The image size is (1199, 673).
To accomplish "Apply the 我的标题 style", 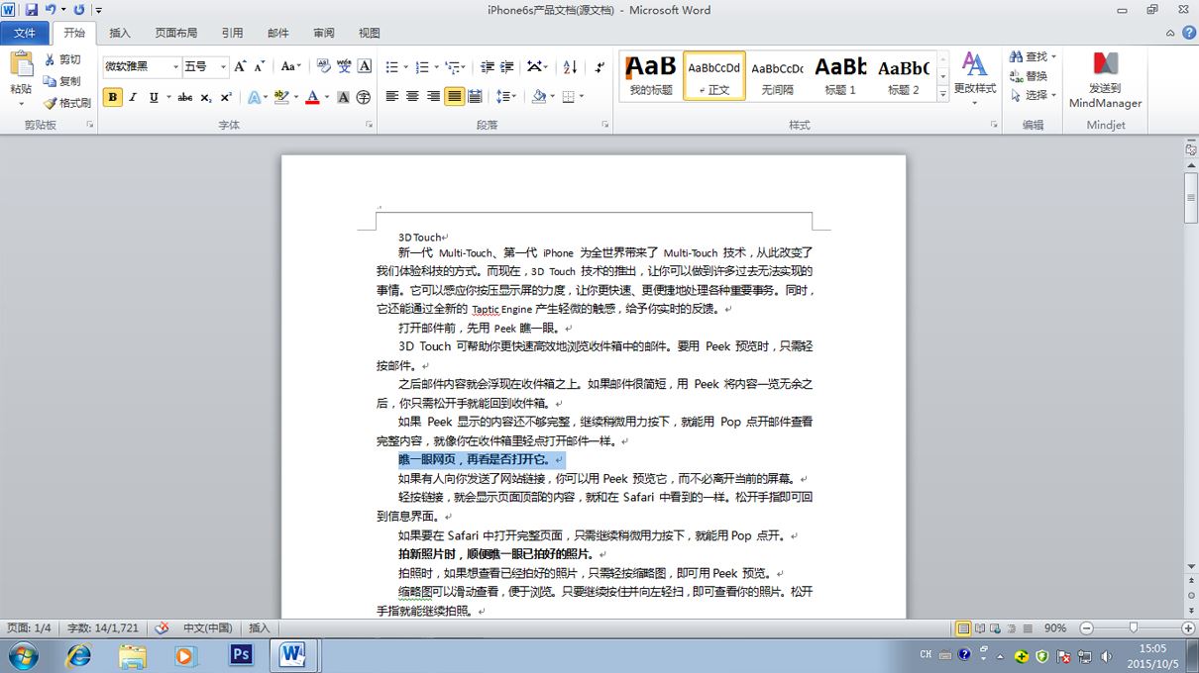I will tap(651, 75).
